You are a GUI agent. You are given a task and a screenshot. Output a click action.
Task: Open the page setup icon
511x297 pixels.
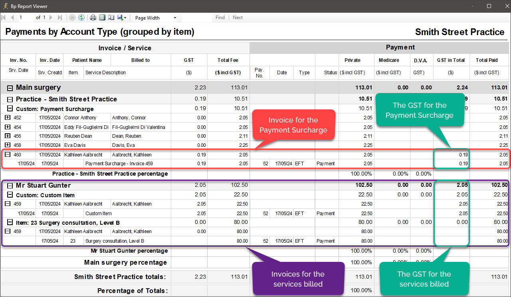click(111, 18)
